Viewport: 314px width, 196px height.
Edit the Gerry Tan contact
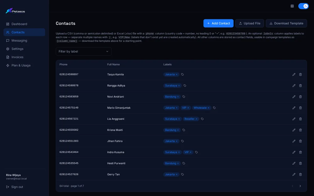[x=294, y=174]
